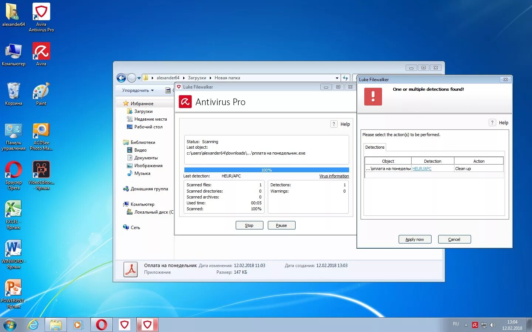The width and height of the screenshot is (532, 332).
Task: Open the Virus information link
Action: [x=334, y=176]
